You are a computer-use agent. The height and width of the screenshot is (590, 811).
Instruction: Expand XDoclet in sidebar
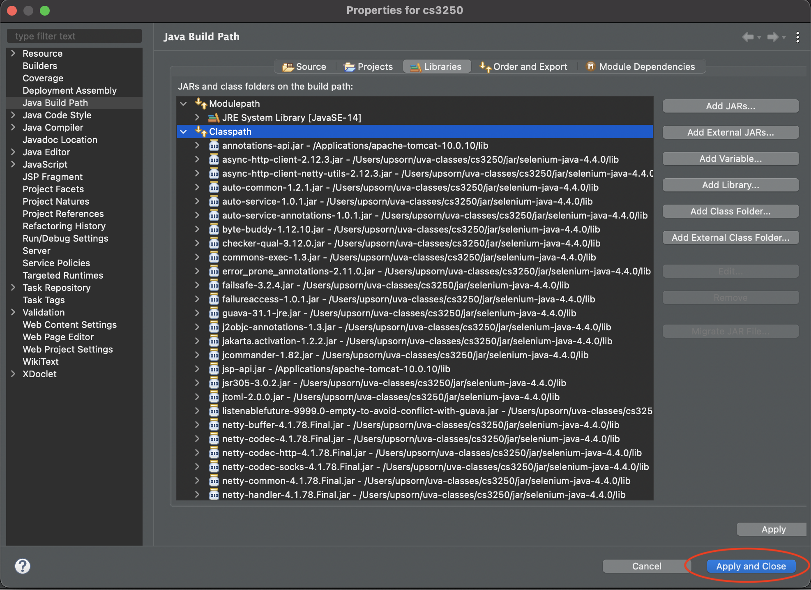[x=13, y=374]
